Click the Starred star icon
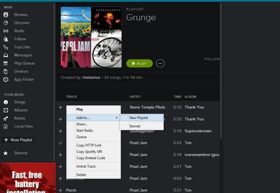Image resolution: width=280 pixels, height=193 pixels. click(6, 153)
